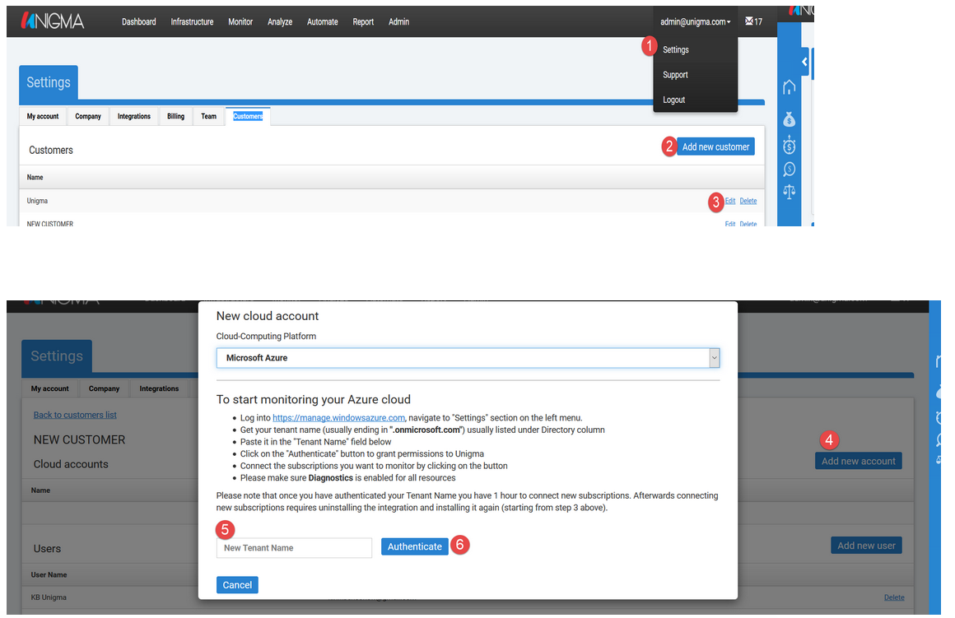Open the Cloud-Computing Platform Microsoft Azure dropdown
The height and width of the screenshot is (618, 955).
tap(468, 358)
